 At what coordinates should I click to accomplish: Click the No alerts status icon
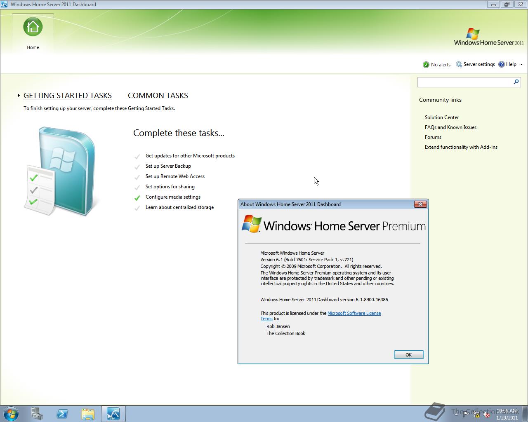coord(426,64)
